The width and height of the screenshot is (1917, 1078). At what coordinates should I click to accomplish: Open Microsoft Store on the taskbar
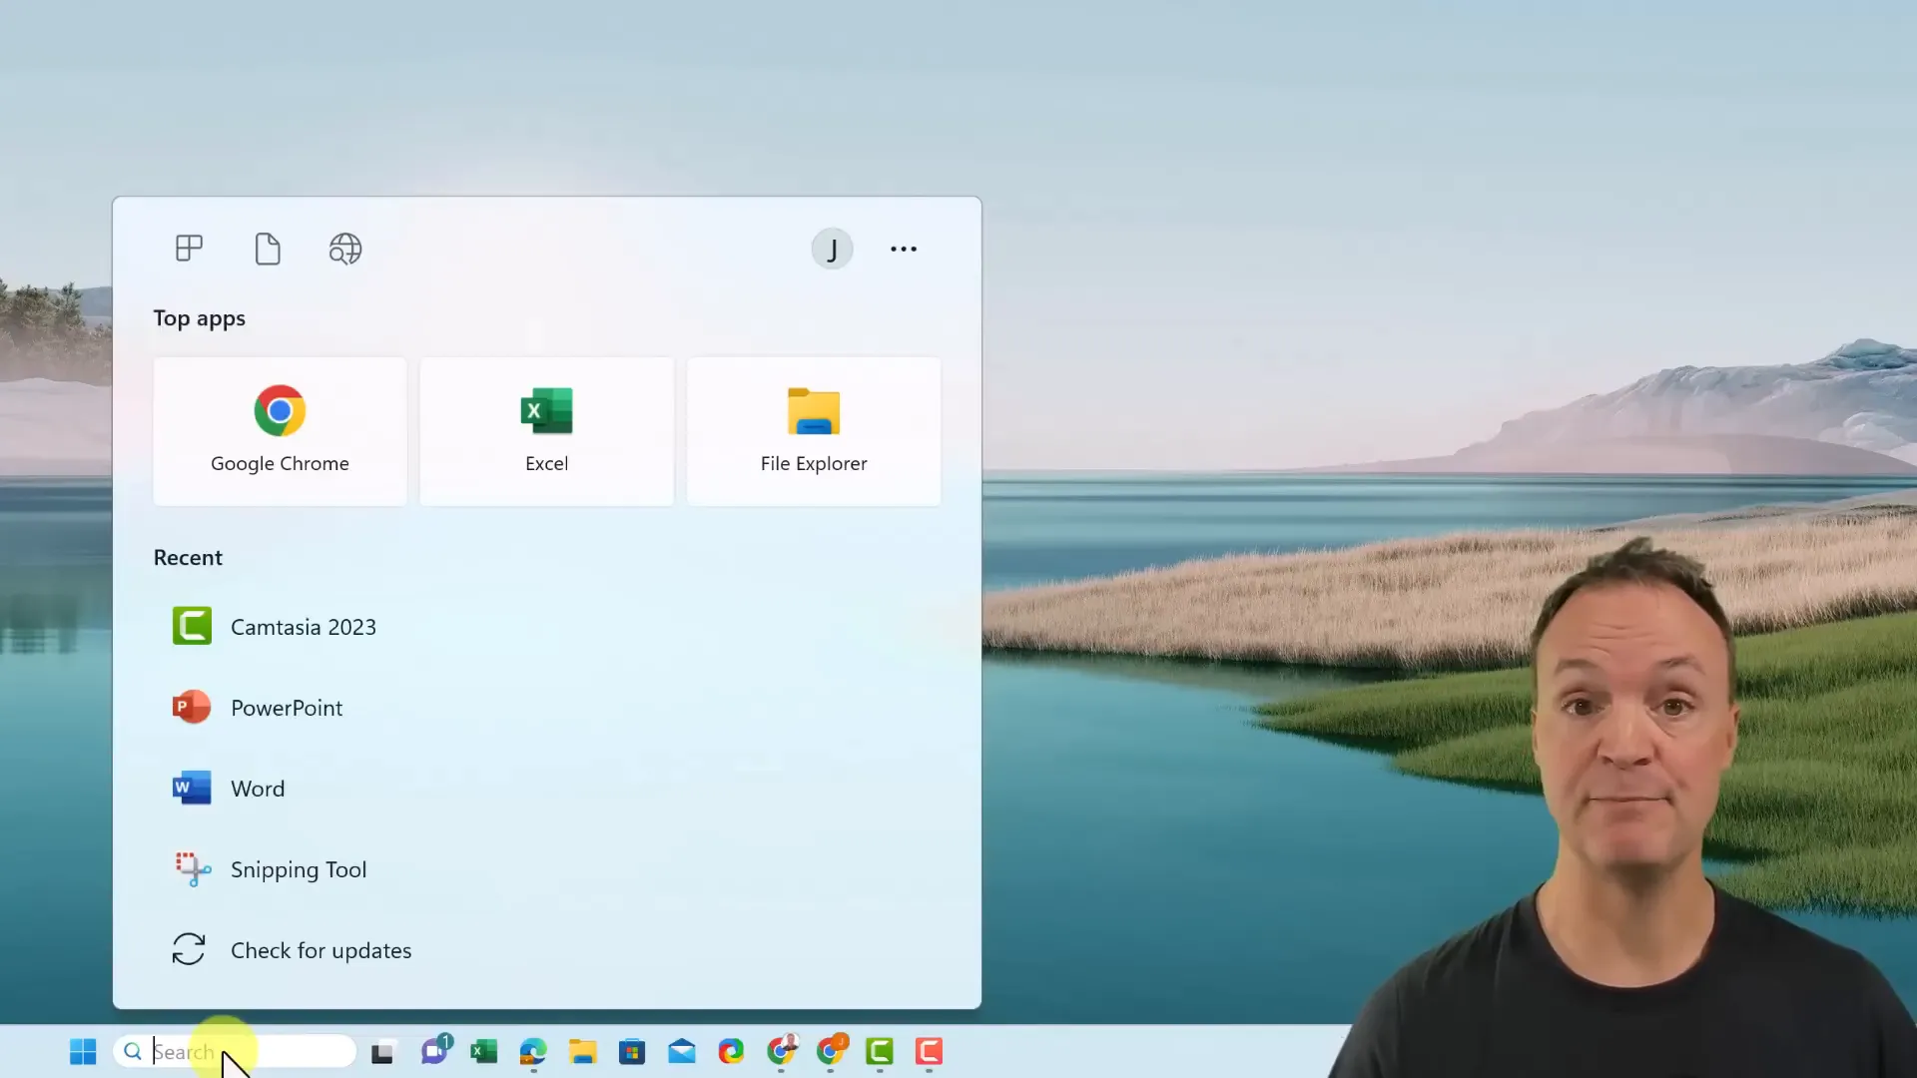[632, 1051]
